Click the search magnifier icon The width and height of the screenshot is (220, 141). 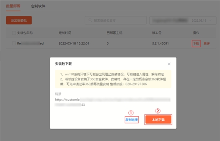tap(90, 20)
